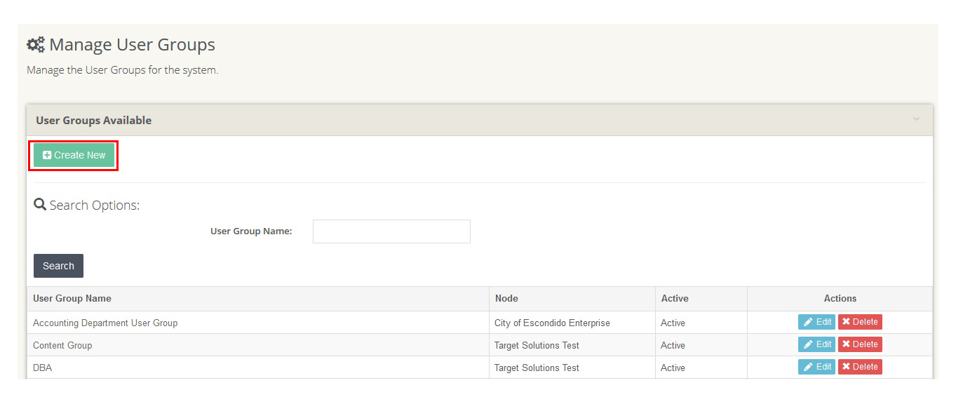This screenshot has height=404, width=956.
Task: Edit the Content Group user group
Action: click(816, 344)
